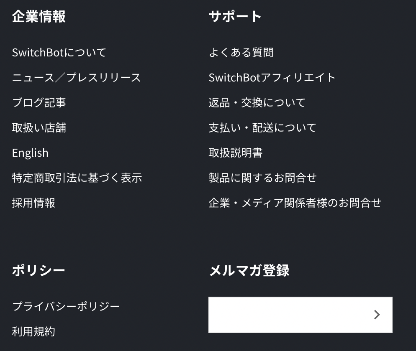Screen dimensions: 416x351
Task: Open 返品・交換について page
Action: click(x=257, y=102)
